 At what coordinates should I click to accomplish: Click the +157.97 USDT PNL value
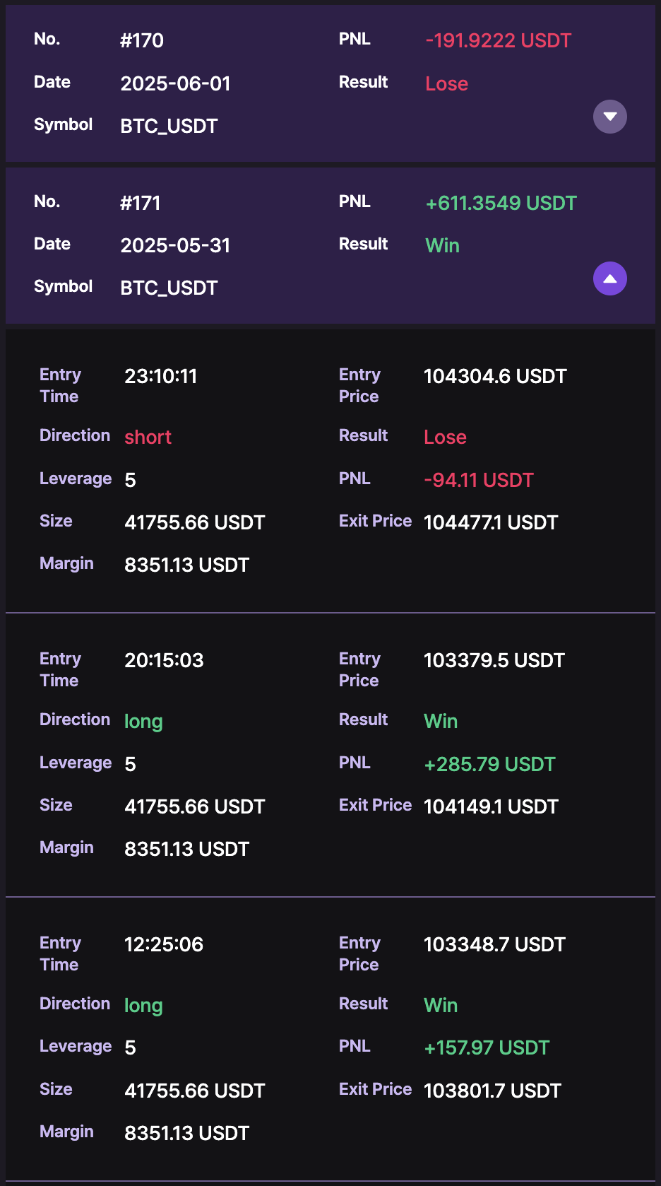click(x=487, y=1048)
